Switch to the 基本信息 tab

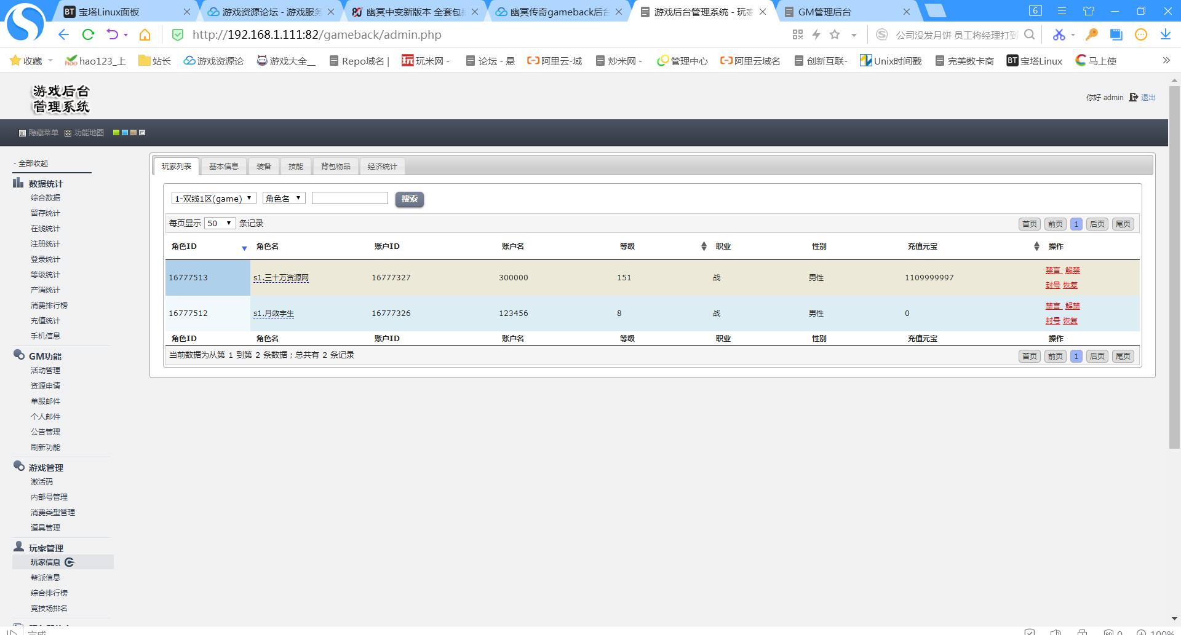pyautogui.click(x=223, y=167)
